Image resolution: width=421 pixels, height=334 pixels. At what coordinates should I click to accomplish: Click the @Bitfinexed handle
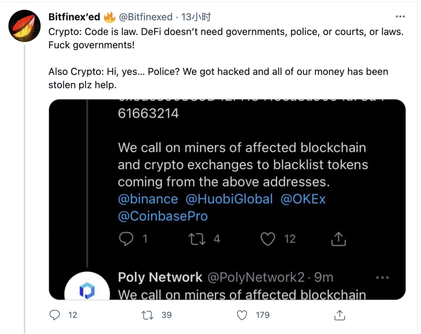pos(146,17)
